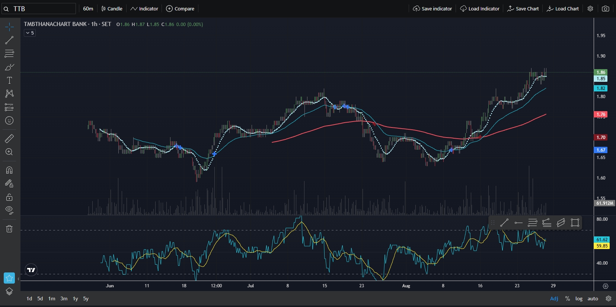Select the Text annotation tool
Viewport: 616px width, 307px height.
tap(9, 80)
